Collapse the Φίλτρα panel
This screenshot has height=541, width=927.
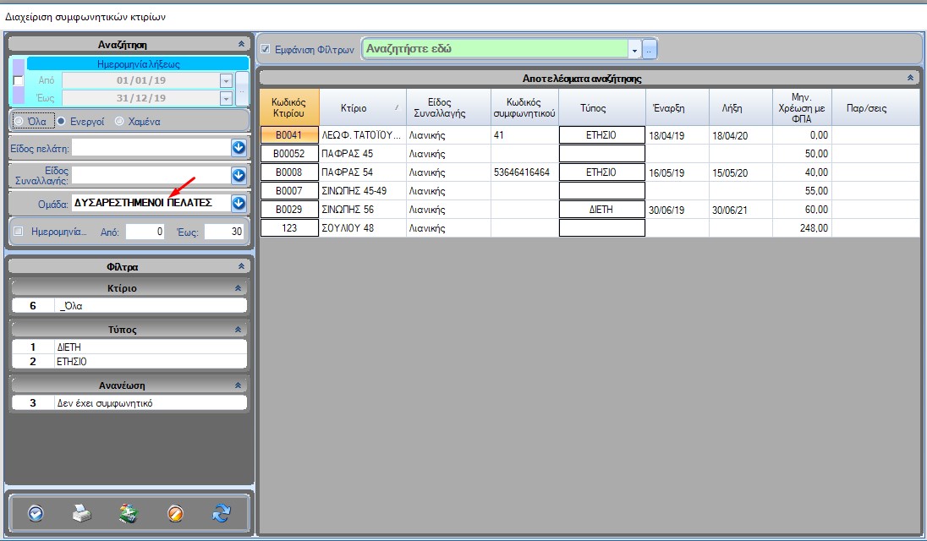(x=241, y=266)
